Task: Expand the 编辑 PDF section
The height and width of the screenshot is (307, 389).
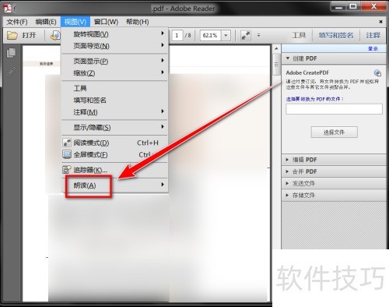Action: pos(334,160)
